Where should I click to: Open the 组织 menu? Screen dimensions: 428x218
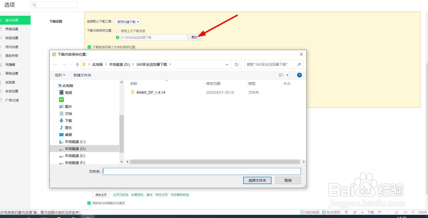pyautogui.click(x=60, y=75)
